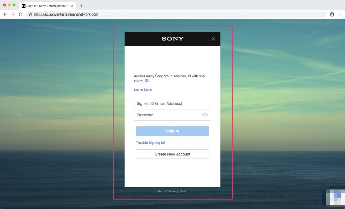Screen dimensions: 345x209
Task: Select the Sign In Sony Entertainment tab
Action: coord(47,6)
